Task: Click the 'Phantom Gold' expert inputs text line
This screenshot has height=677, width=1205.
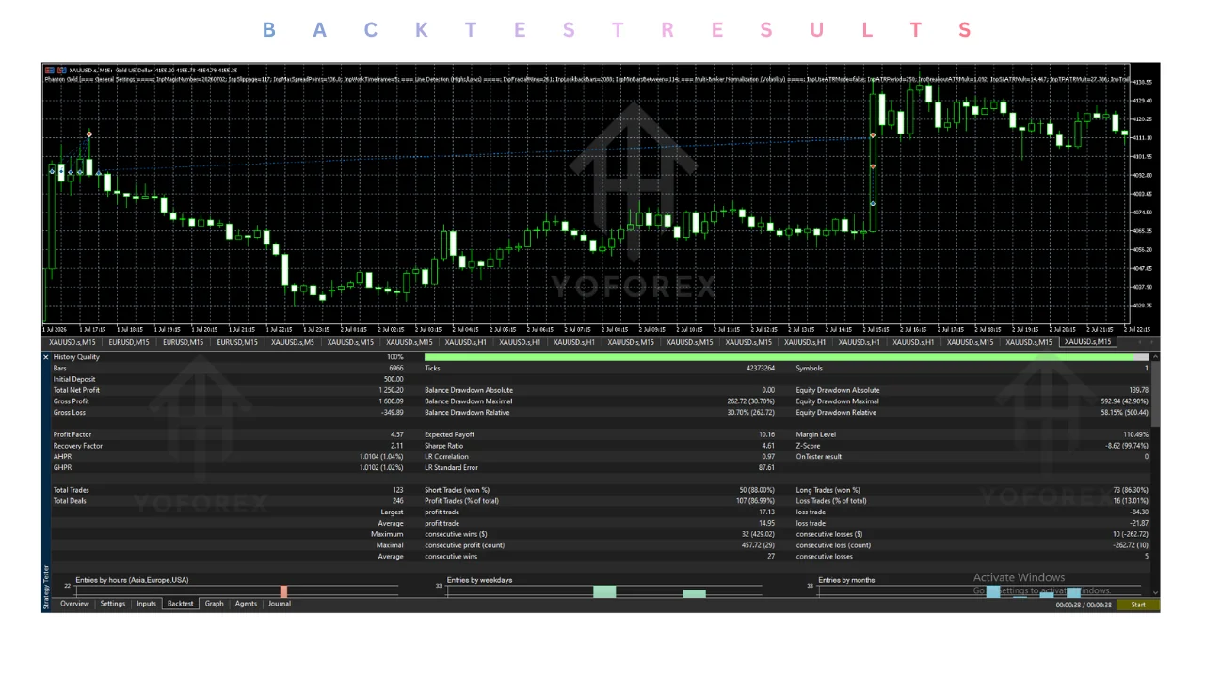Action: (586, 79)
